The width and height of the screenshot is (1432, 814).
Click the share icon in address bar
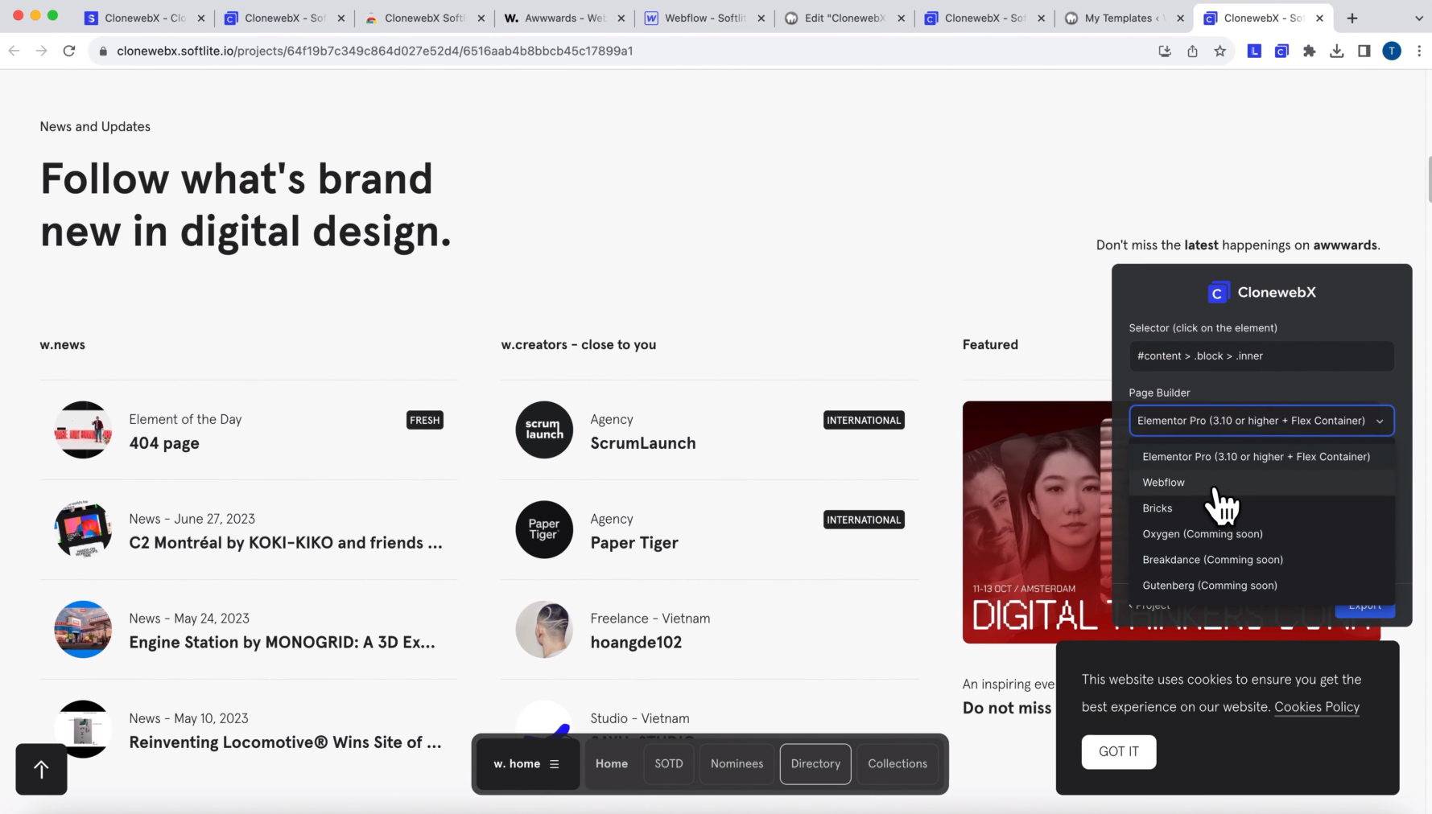click(x=1192, y=51)
